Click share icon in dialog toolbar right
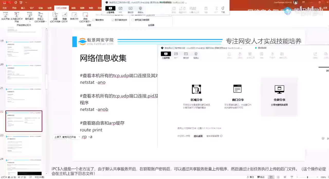The width and height of the screenshot is (329, 179). pyautogui.click(x=315, y=54)
